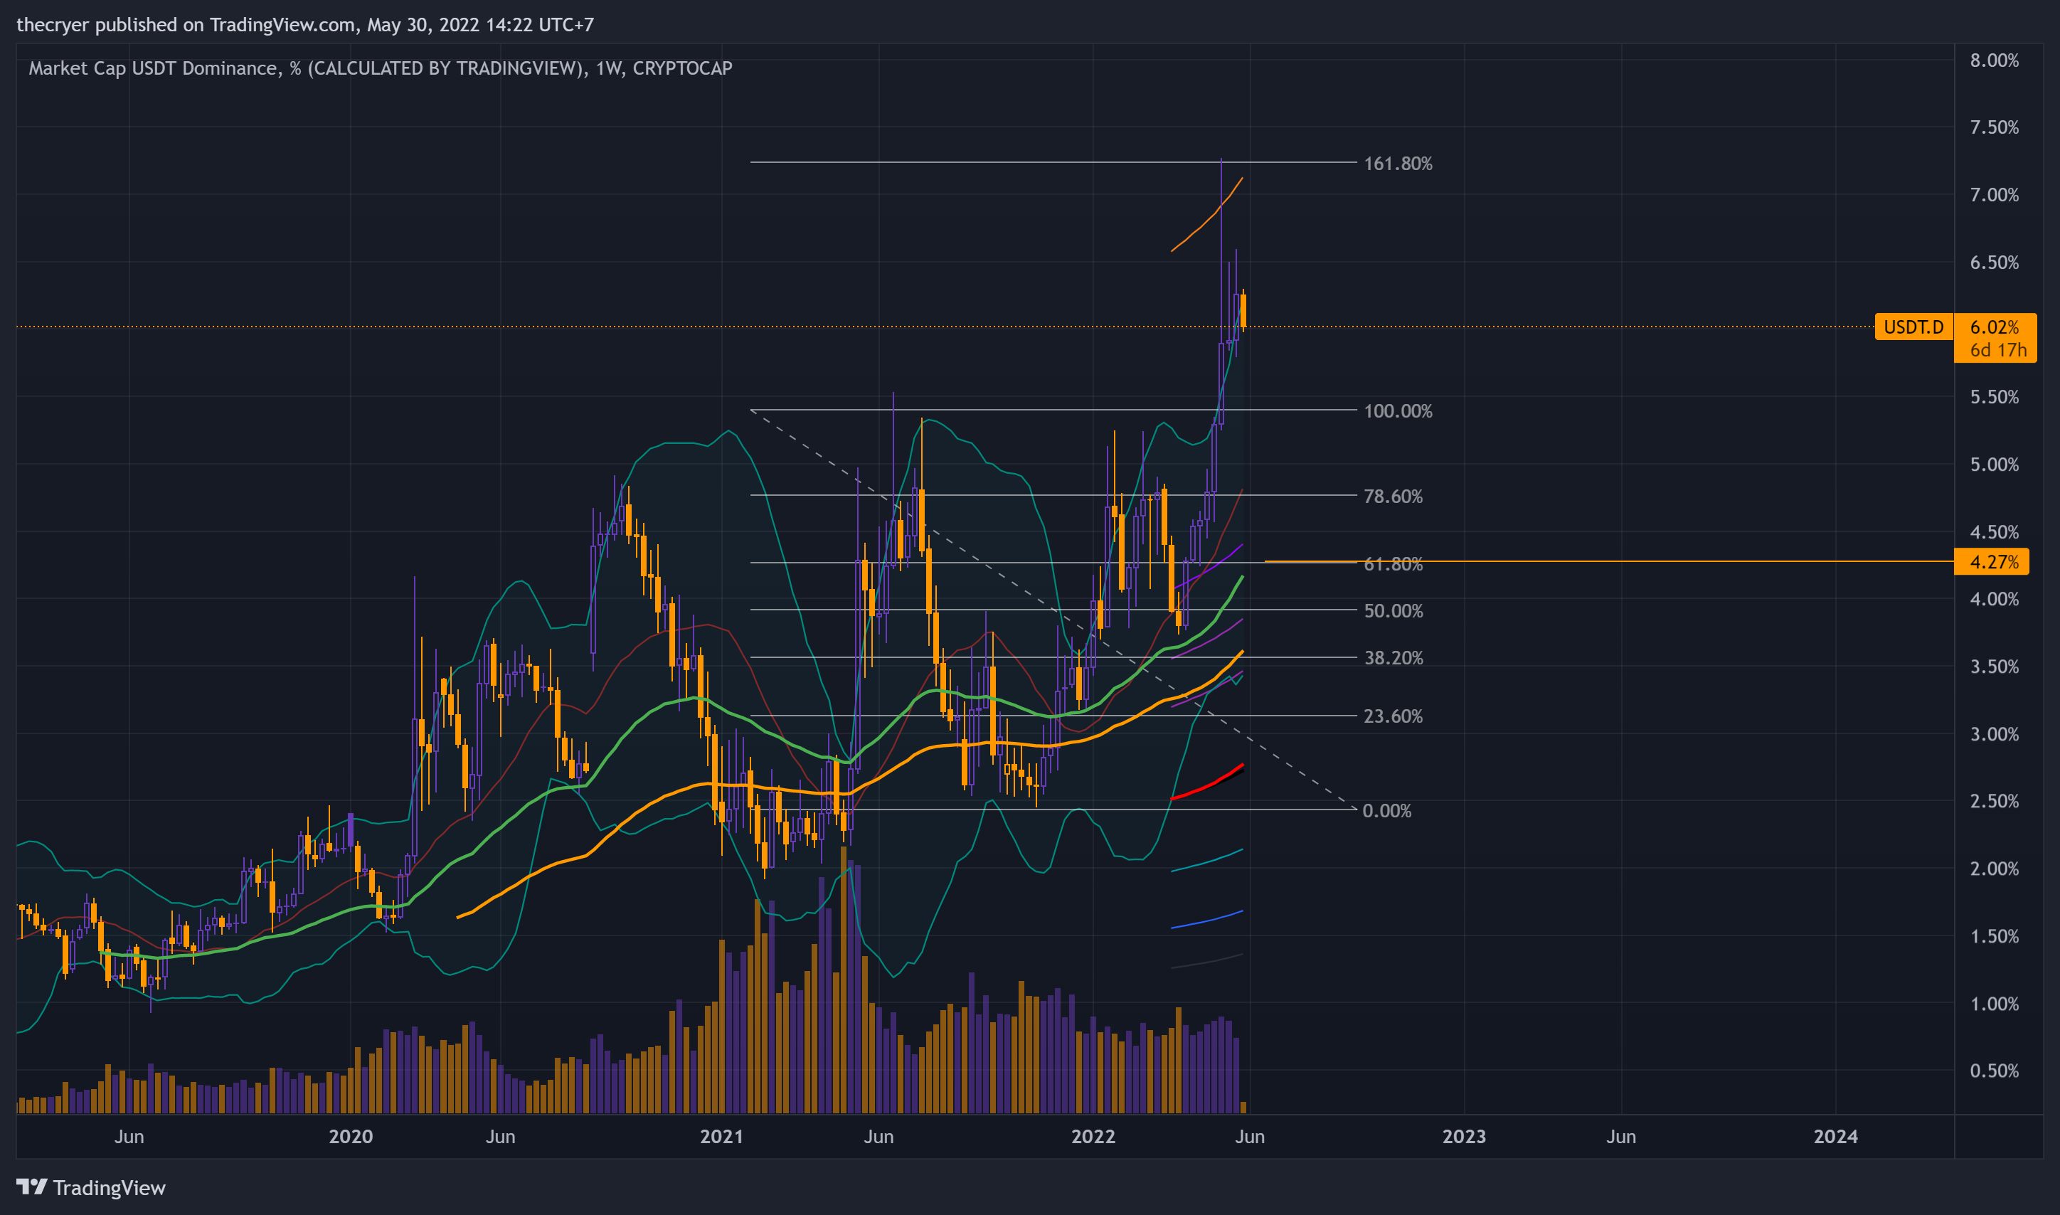Click the 3.00% price axis label

point(1994,734)
